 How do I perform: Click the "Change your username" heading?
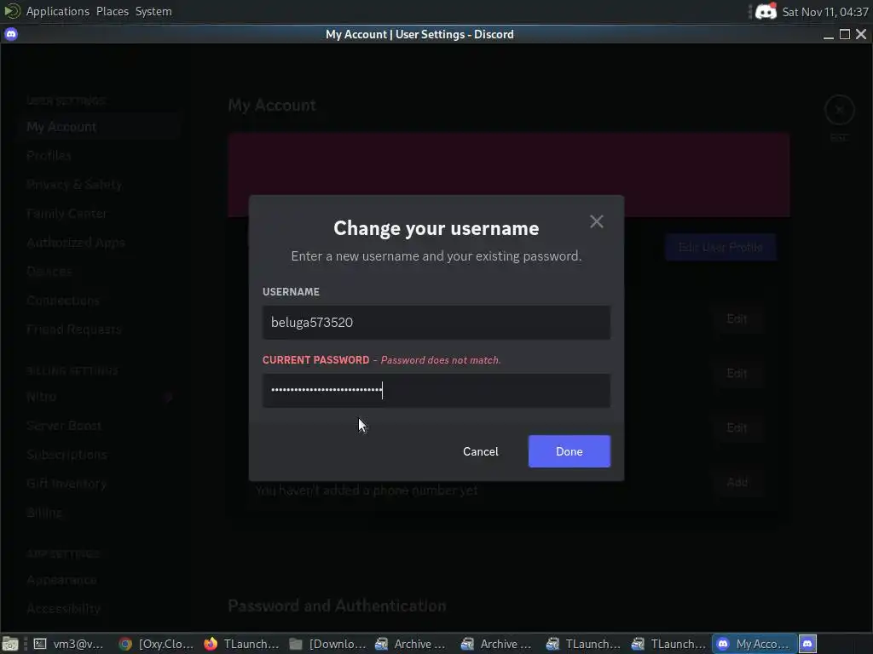(436, 228)
